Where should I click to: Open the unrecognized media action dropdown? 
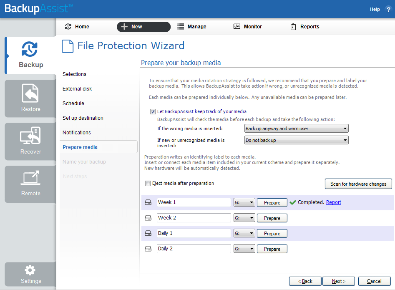pos(297,140)
